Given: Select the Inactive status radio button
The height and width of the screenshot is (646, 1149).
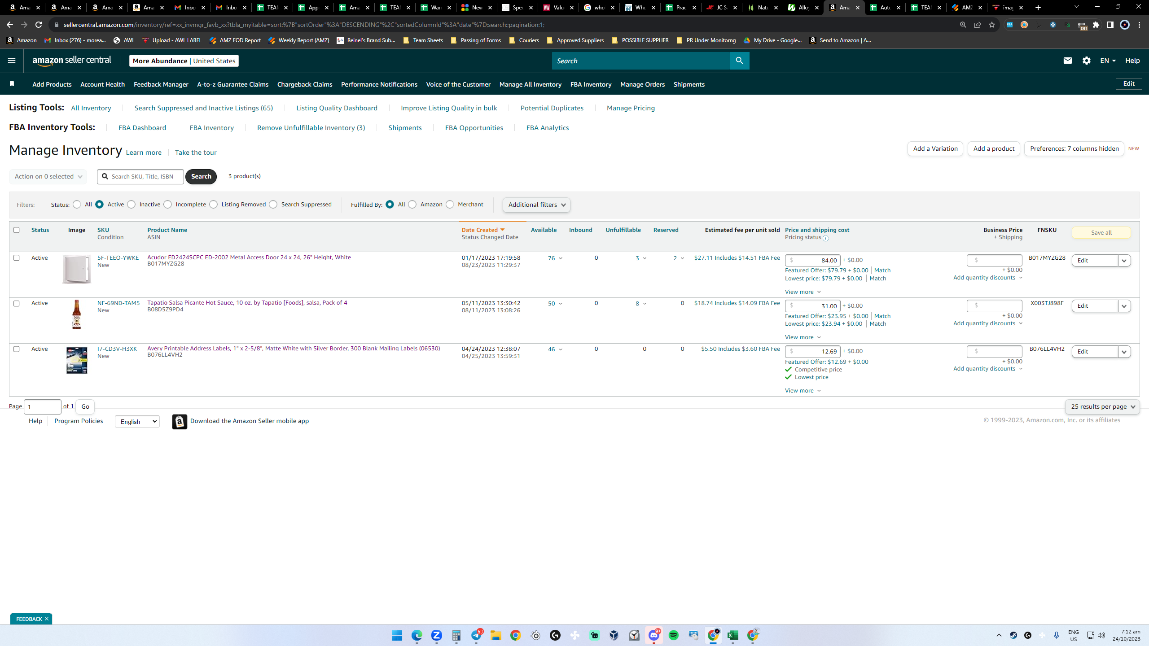Looking at the screenshot, I should (131, 205).
